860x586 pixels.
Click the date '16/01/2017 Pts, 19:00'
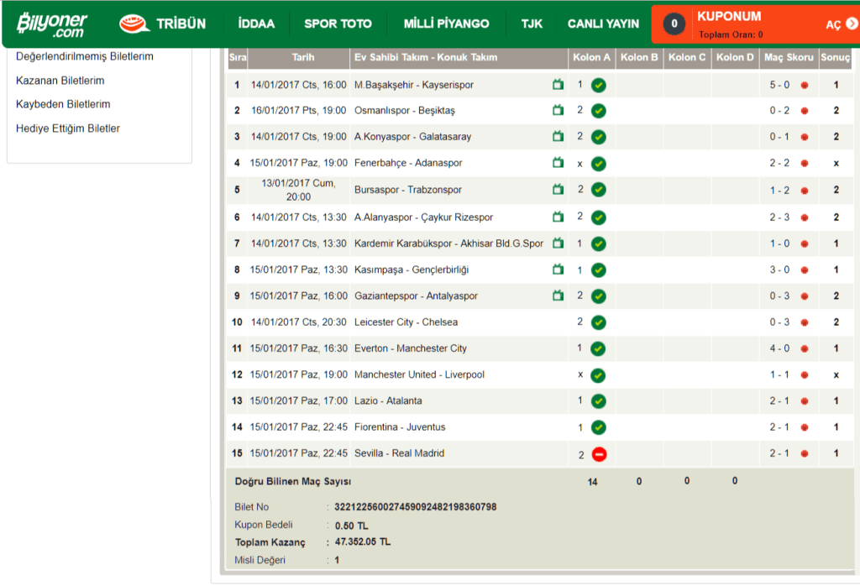tap(298, 110)
